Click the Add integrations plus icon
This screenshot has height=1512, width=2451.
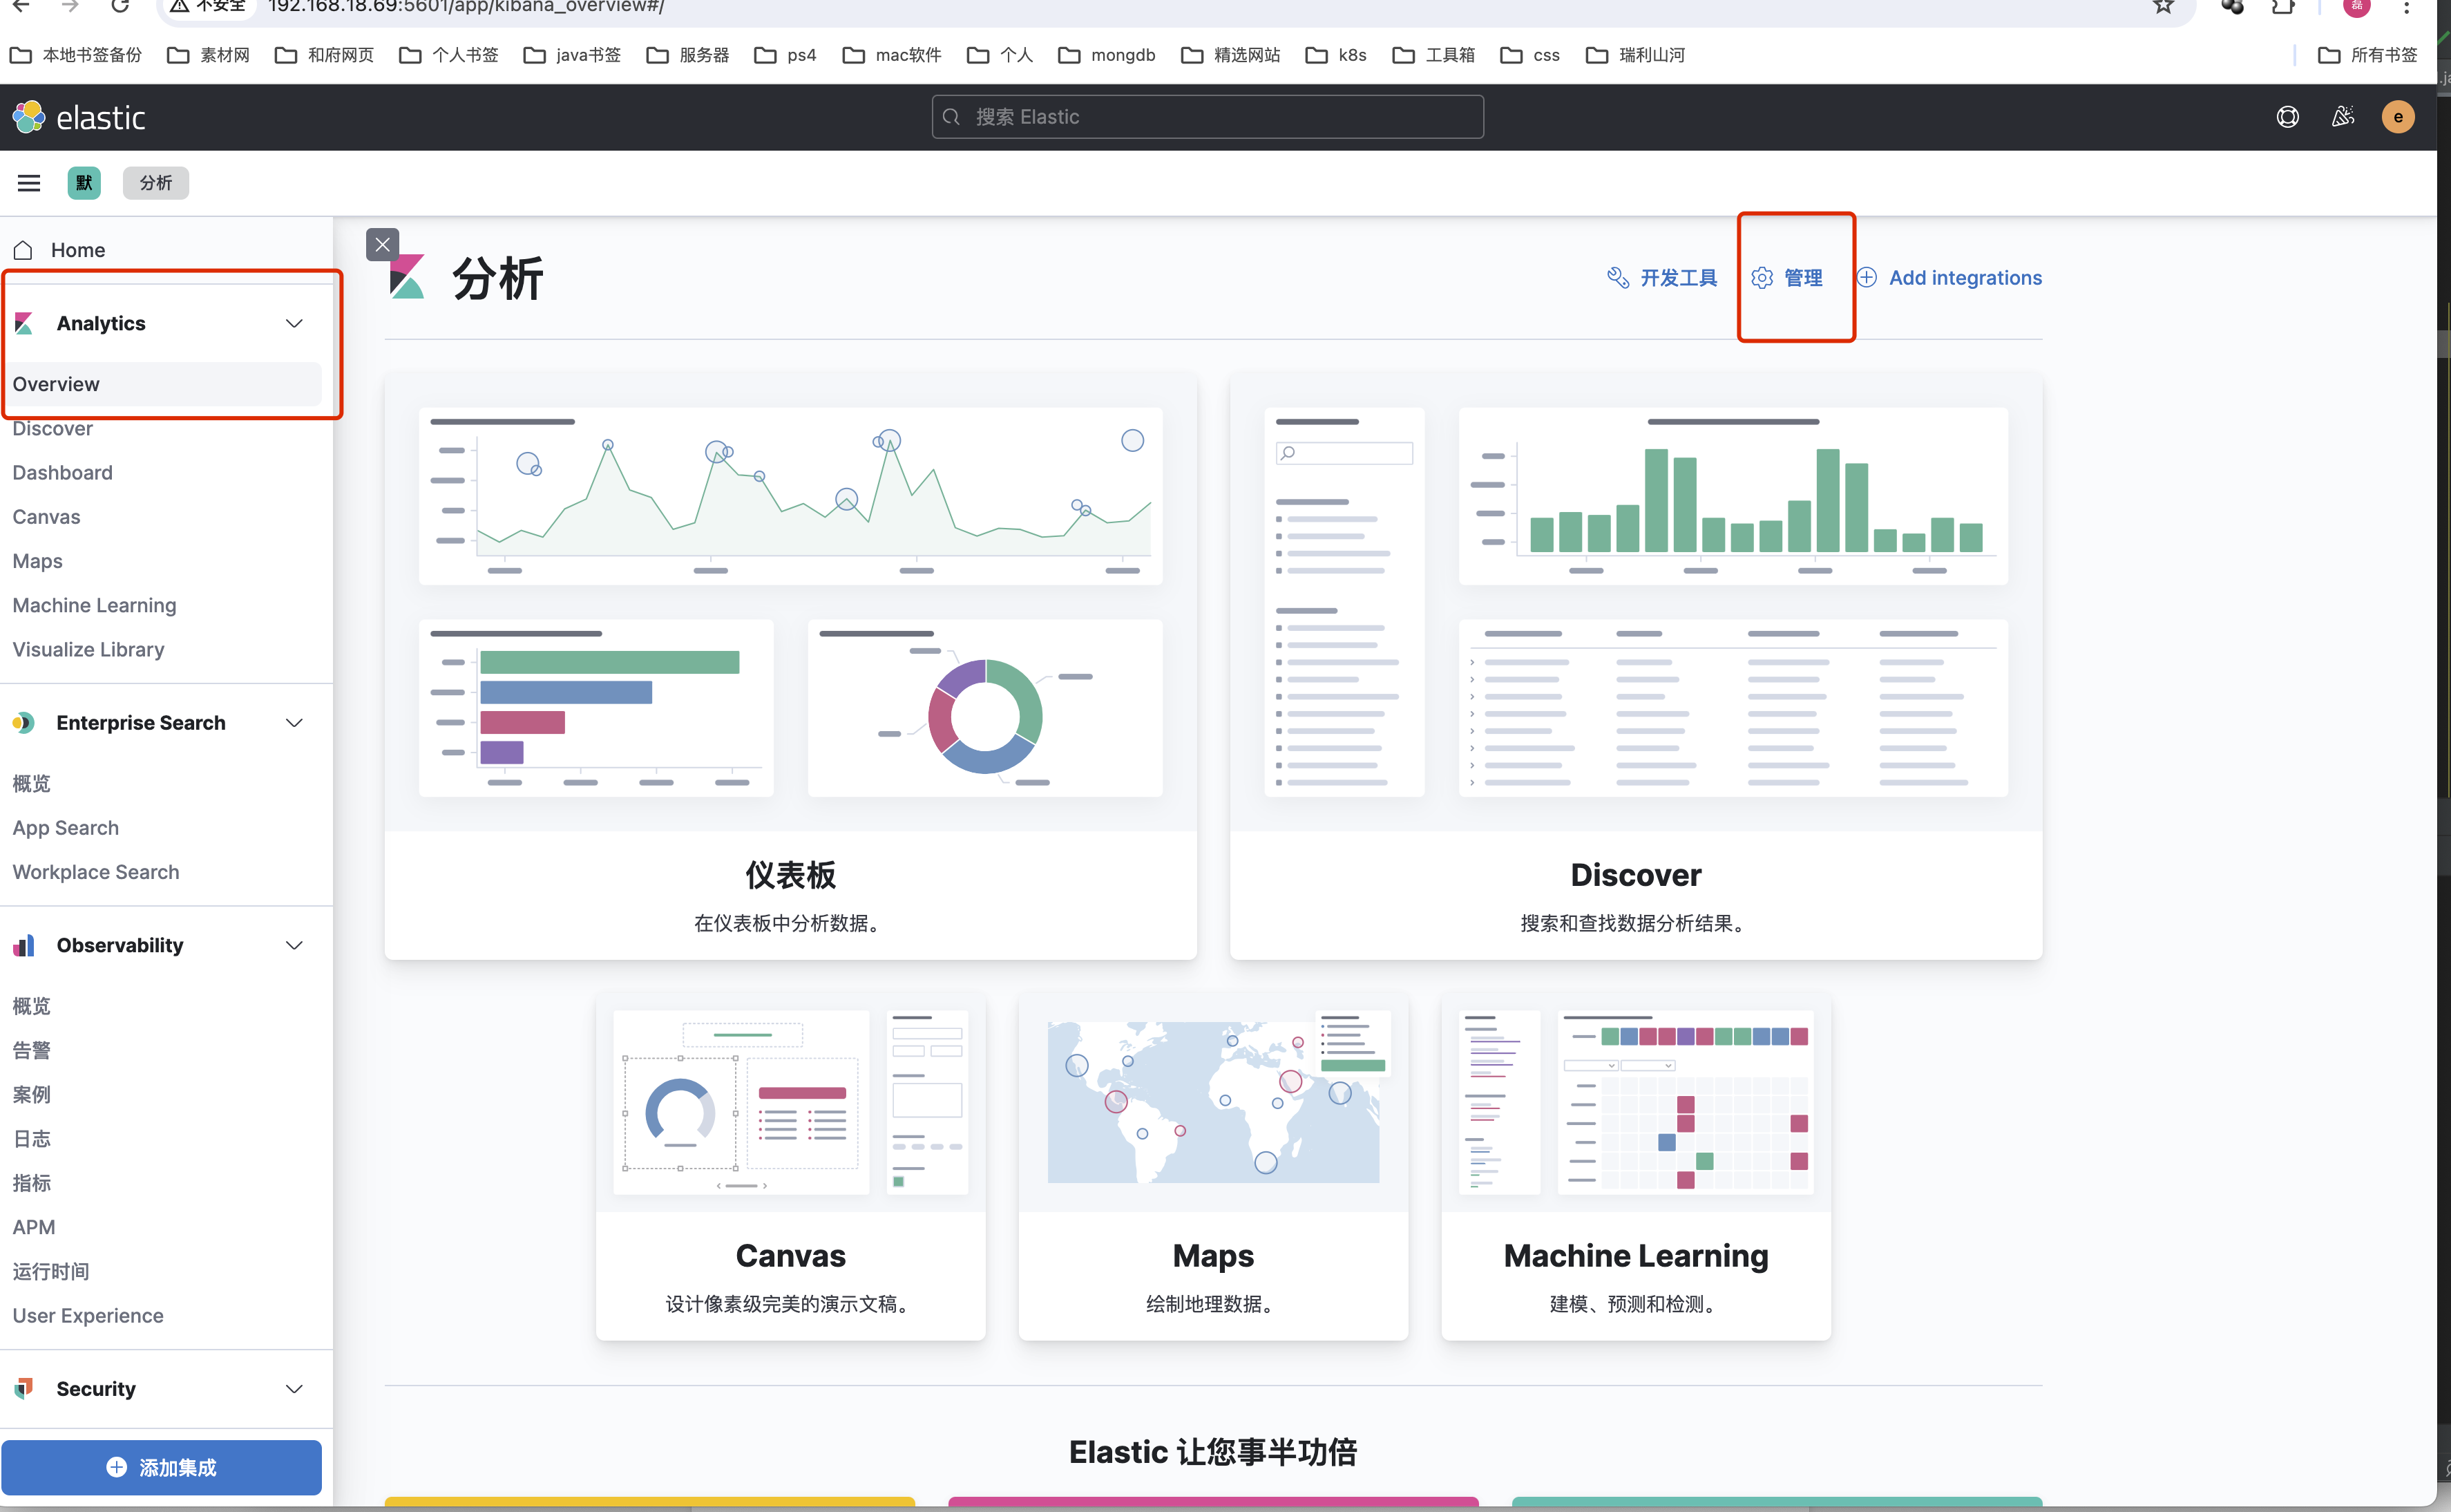1867,278
